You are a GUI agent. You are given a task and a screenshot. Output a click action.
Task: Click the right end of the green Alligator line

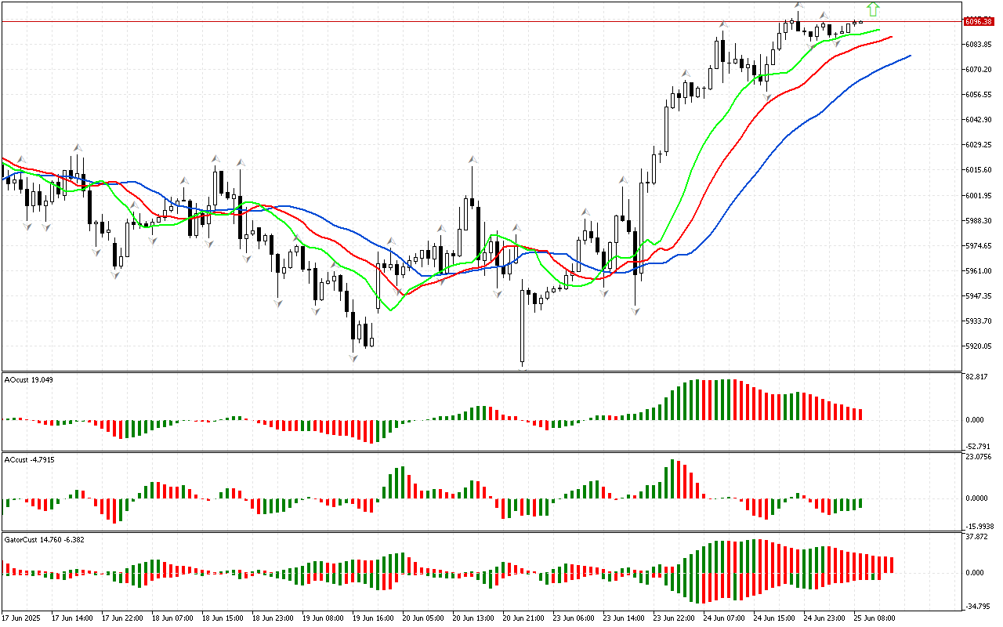879,31
